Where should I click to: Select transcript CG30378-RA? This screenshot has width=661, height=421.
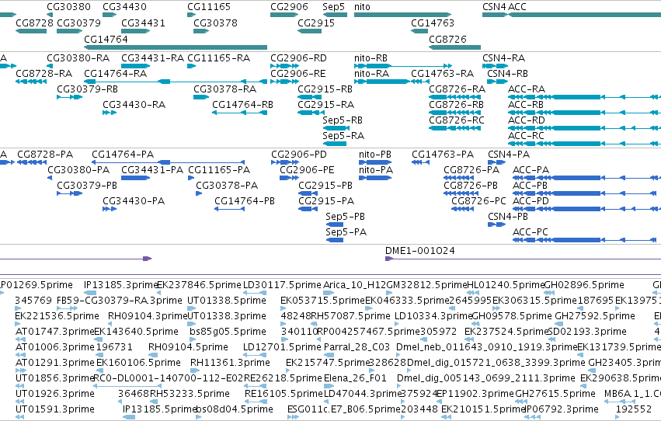point(201,97)
